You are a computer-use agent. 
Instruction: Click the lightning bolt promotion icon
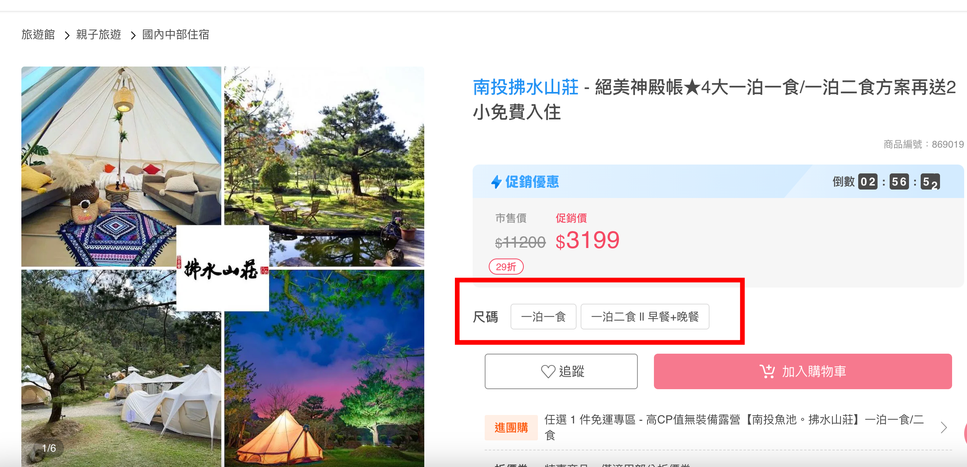[496, 182]
